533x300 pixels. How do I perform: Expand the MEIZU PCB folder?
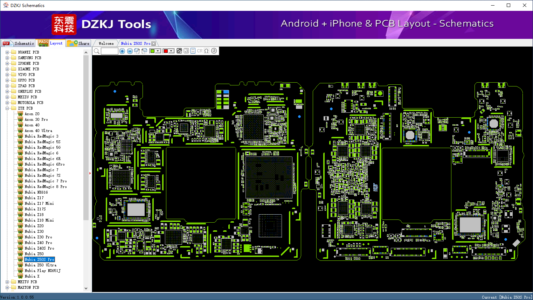point(7,97)
